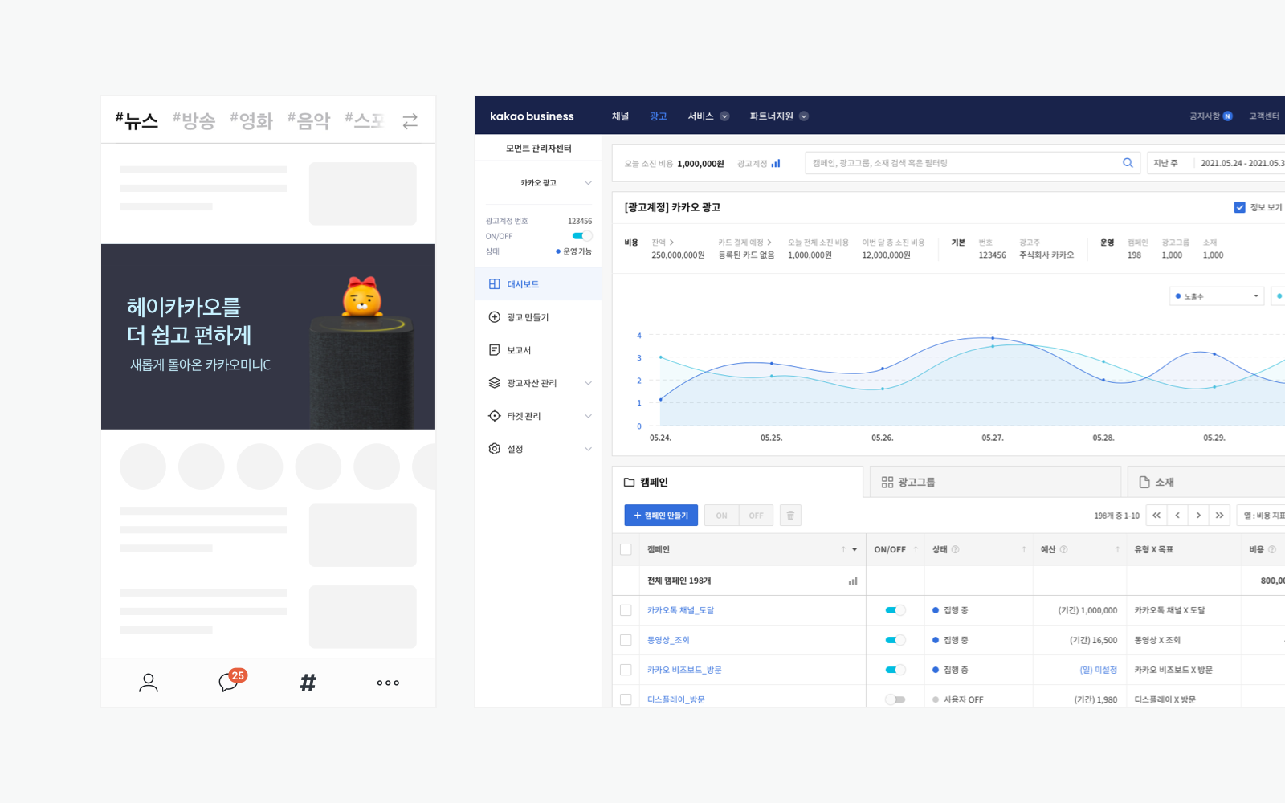This screenshot has width=1285, height=803.
Task: Check the box for 카카오톡 채널_도달 row
Action: point(626,610)
